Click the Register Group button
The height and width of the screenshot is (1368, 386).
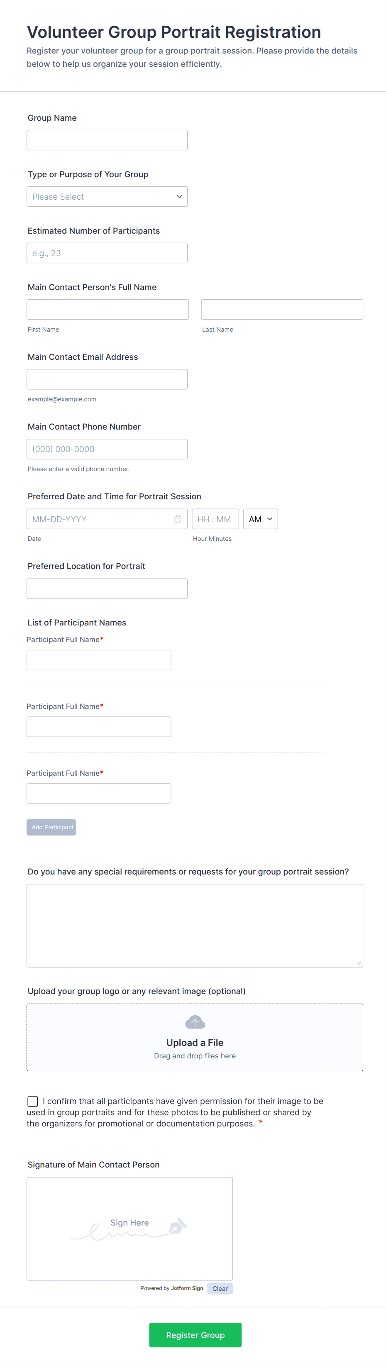[x=195, y=1334]
